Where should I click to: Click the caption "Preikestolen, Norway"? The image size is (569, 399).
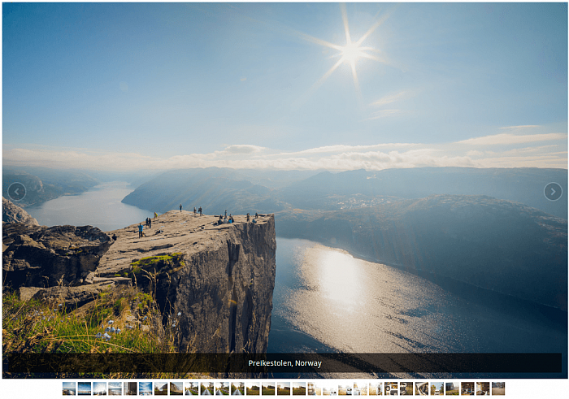click(x=284, y=363)
